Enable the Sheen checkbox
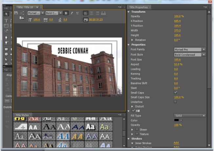 pos(137,130)
